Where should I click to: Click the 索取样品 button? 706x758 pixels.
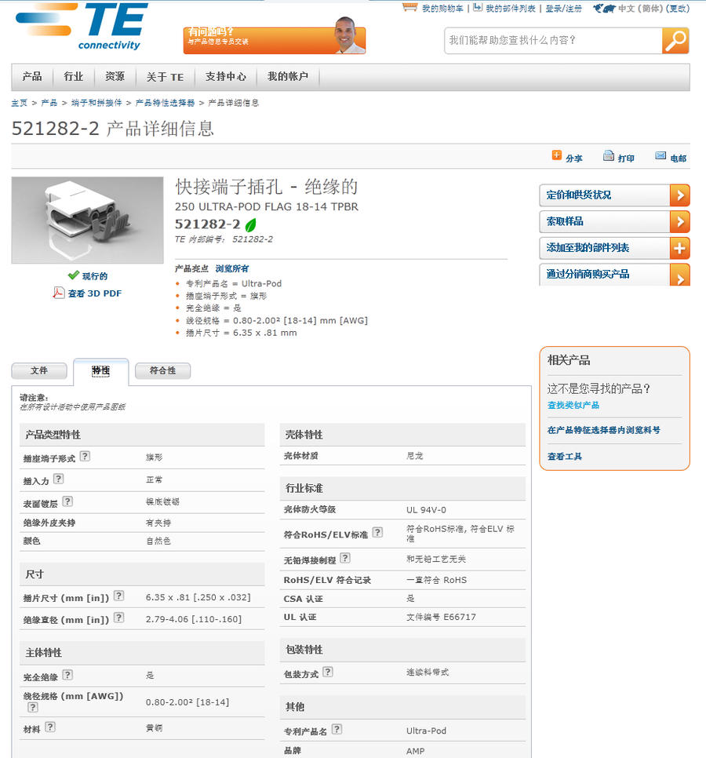[614, 222]
